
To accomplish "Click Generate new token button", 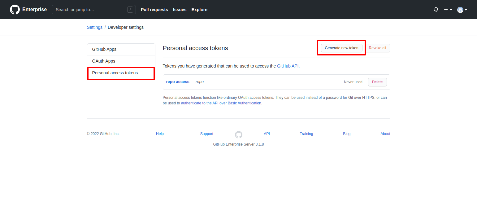I will 341,48.
